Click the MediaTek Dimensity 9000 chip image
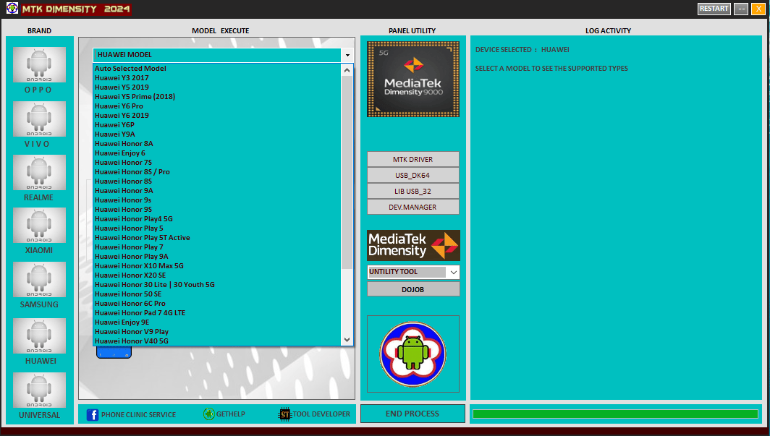Viewport: 770px width, 436px height. click(413, 79)
